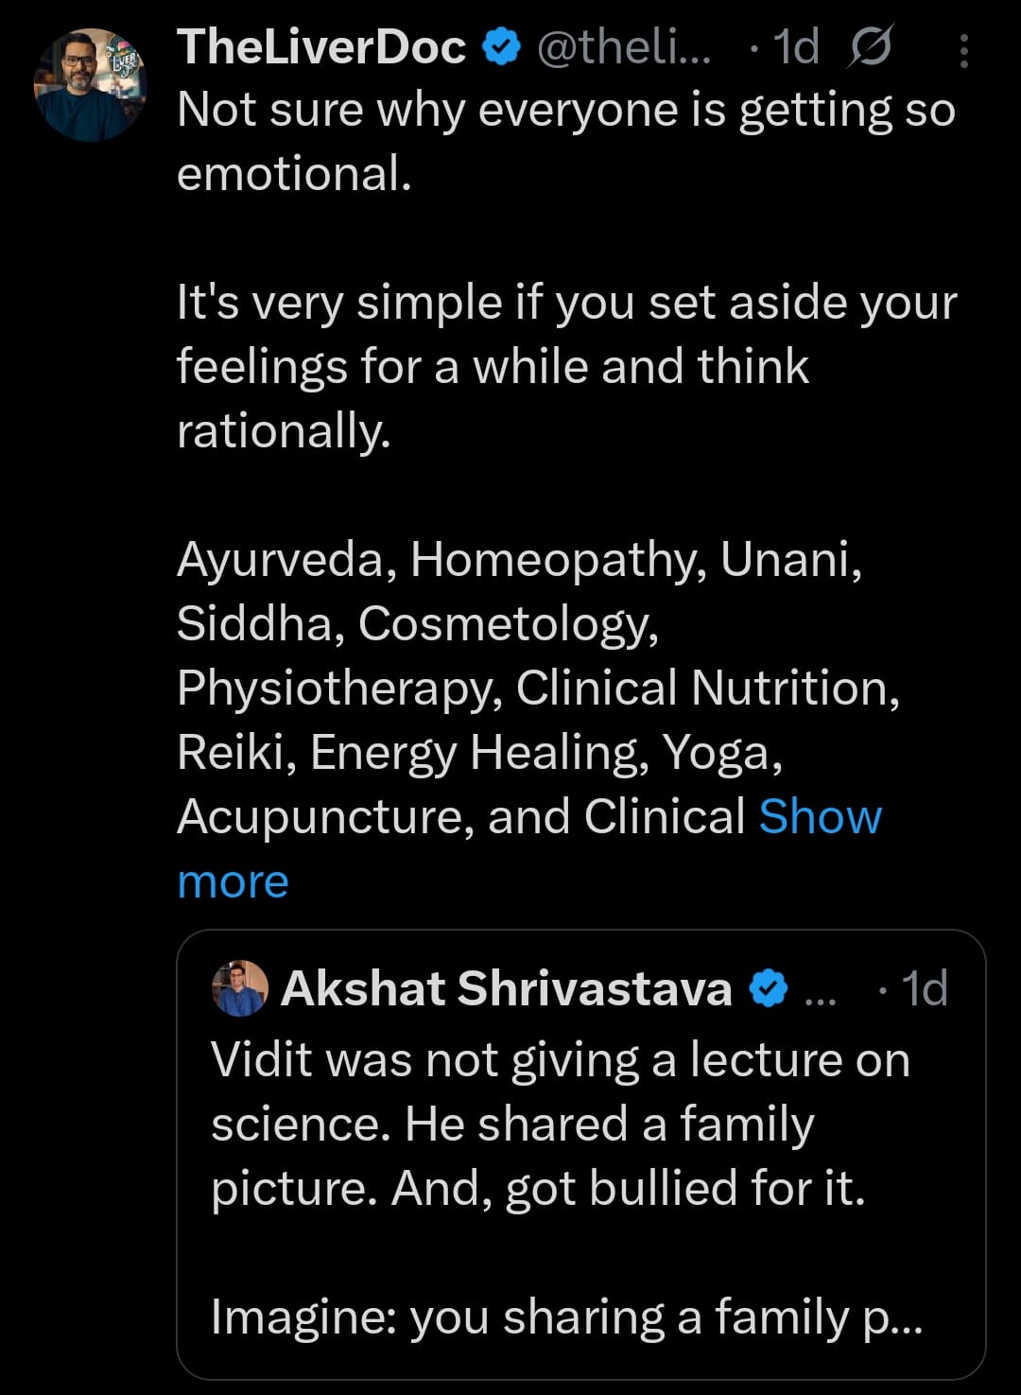
Task: Tap the slashed-circle Grok icon
Action: point(870,46)
